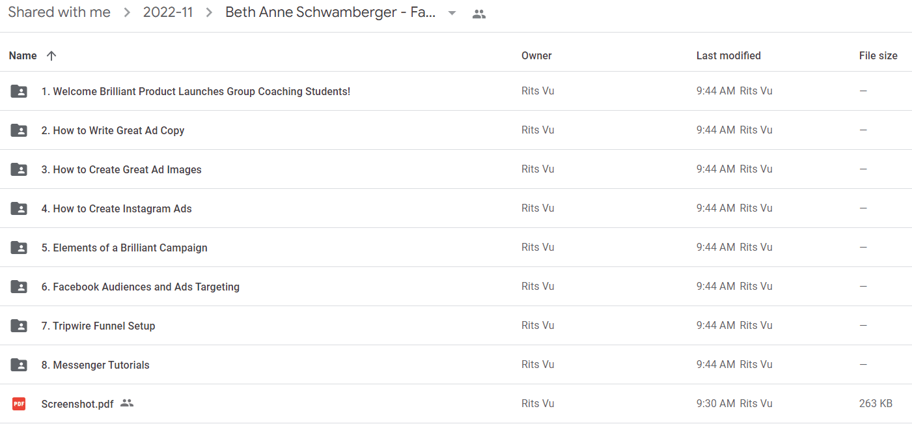Go to Shared with me breadcrumb
Screen dimensions: 912x426
click(59, 12)
